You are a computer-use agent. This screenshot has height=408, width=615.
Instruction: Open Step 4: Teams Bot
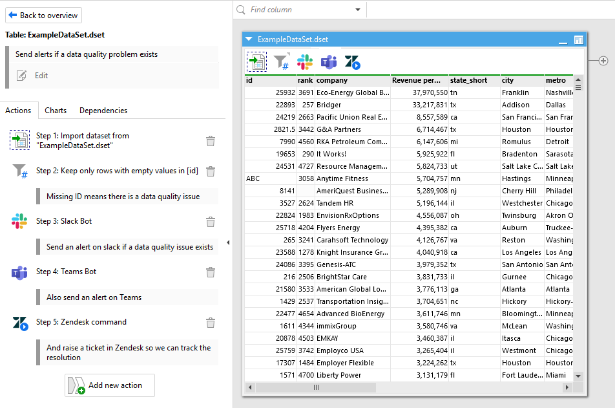pos(66,272)
